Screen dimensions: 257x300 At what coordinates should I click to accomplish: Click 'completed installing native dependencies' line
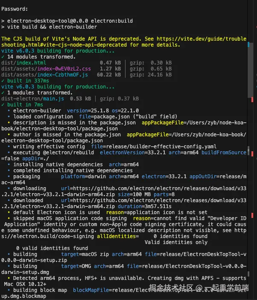pyautogui.click(x=73, y=171)
